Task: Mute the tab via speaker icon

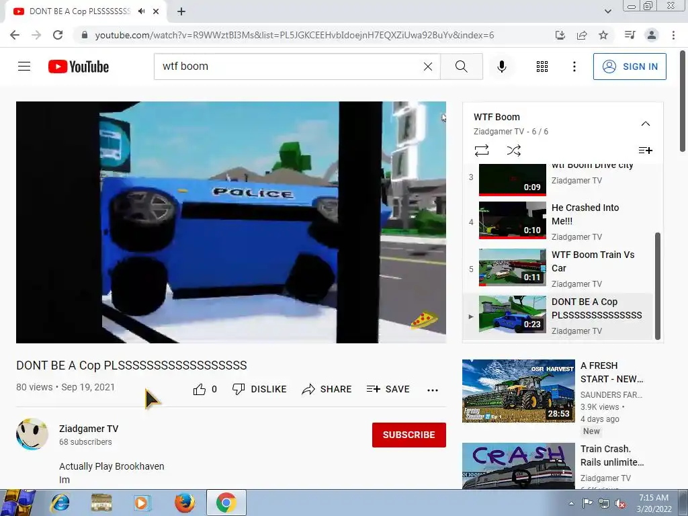Action: tap(141, 11)
